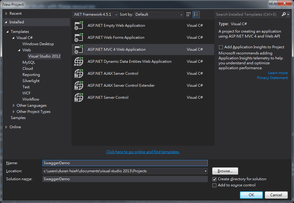Click the ASP.NET AJAX Server Control icon
Viewport: 294px width, 203px height.
coord(79,74)
